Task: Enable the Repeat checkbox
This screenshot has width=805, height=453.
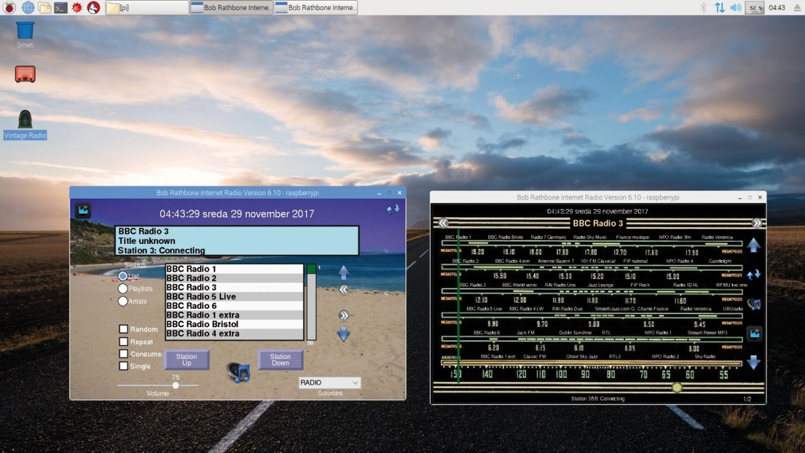Action: click(x=123, y=342)
